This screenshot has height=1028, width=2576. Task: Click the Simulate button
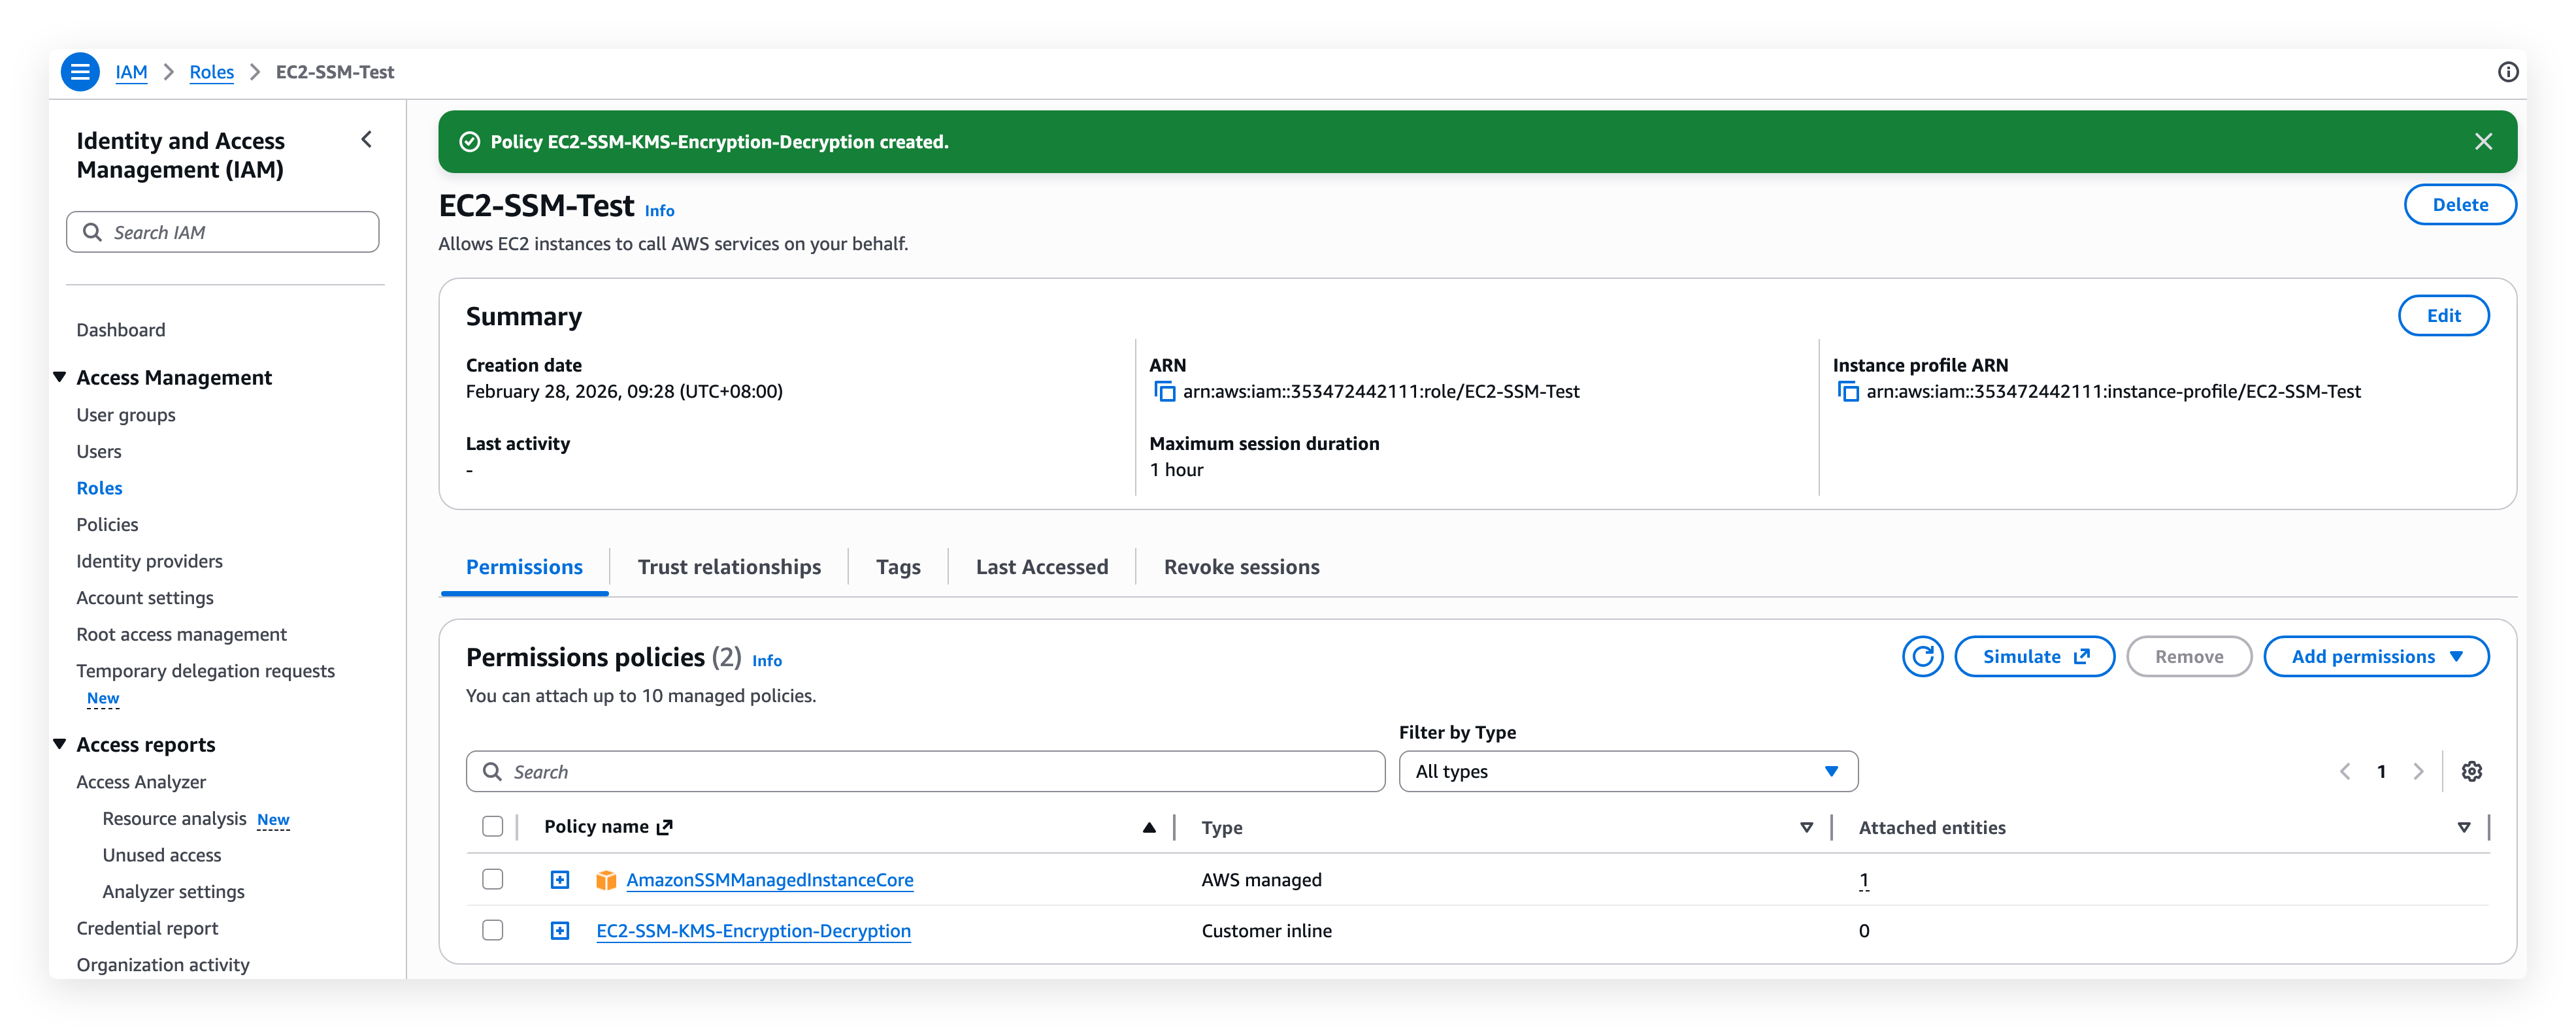click(2034, 656)
